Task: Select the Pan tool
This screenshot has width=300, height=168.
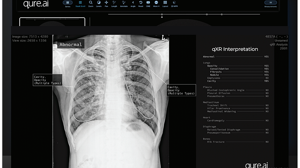Action: tap(107, 4)
